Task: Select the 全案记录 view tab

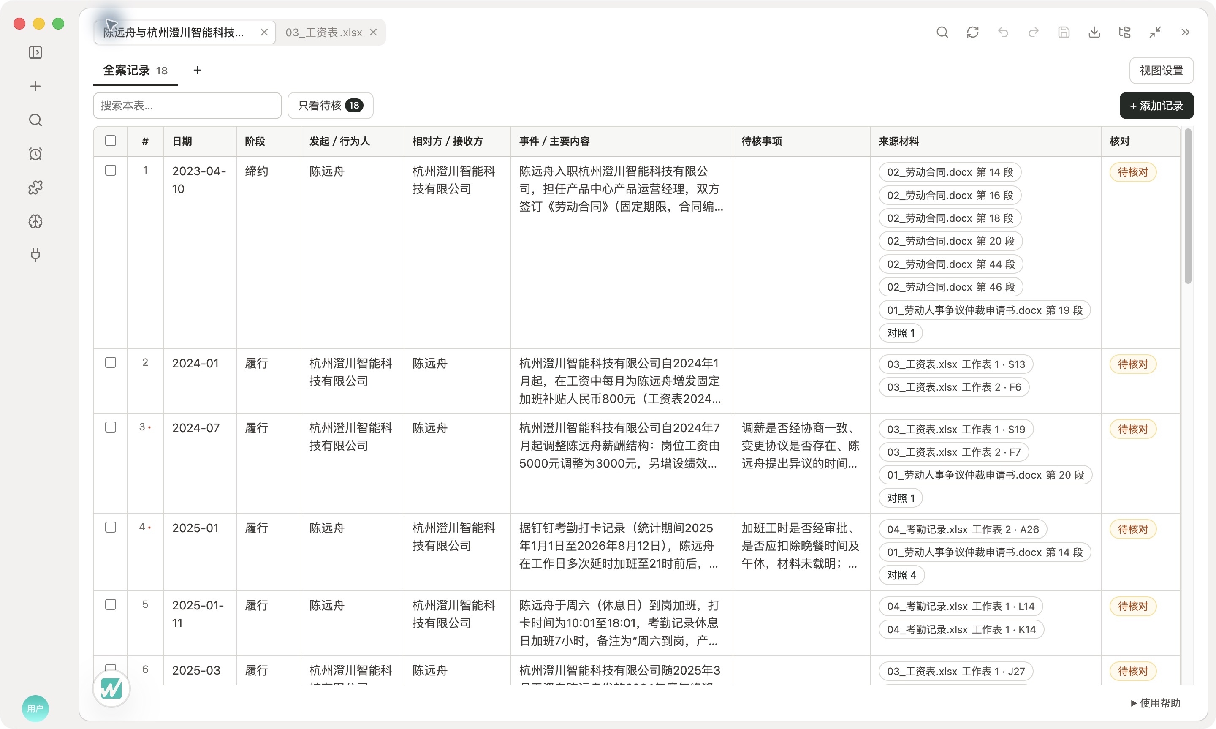Action: pos(135,70)
